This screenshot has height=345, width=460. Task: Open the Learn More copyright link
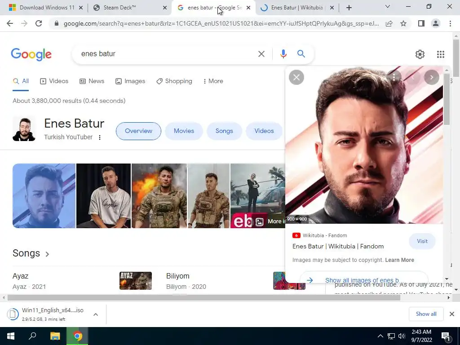[399, 260]
